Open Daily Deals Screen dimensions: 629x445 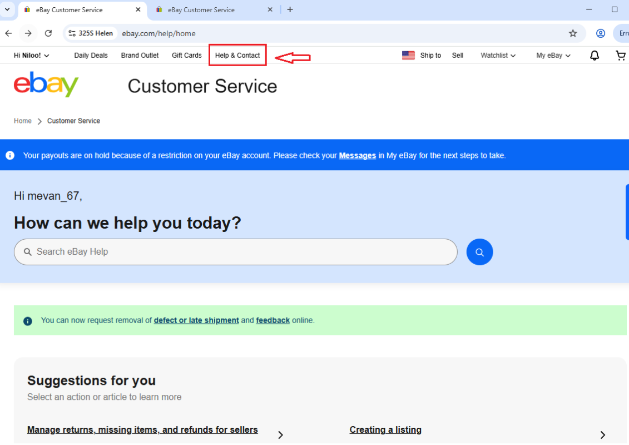click(x=91, y=56)
